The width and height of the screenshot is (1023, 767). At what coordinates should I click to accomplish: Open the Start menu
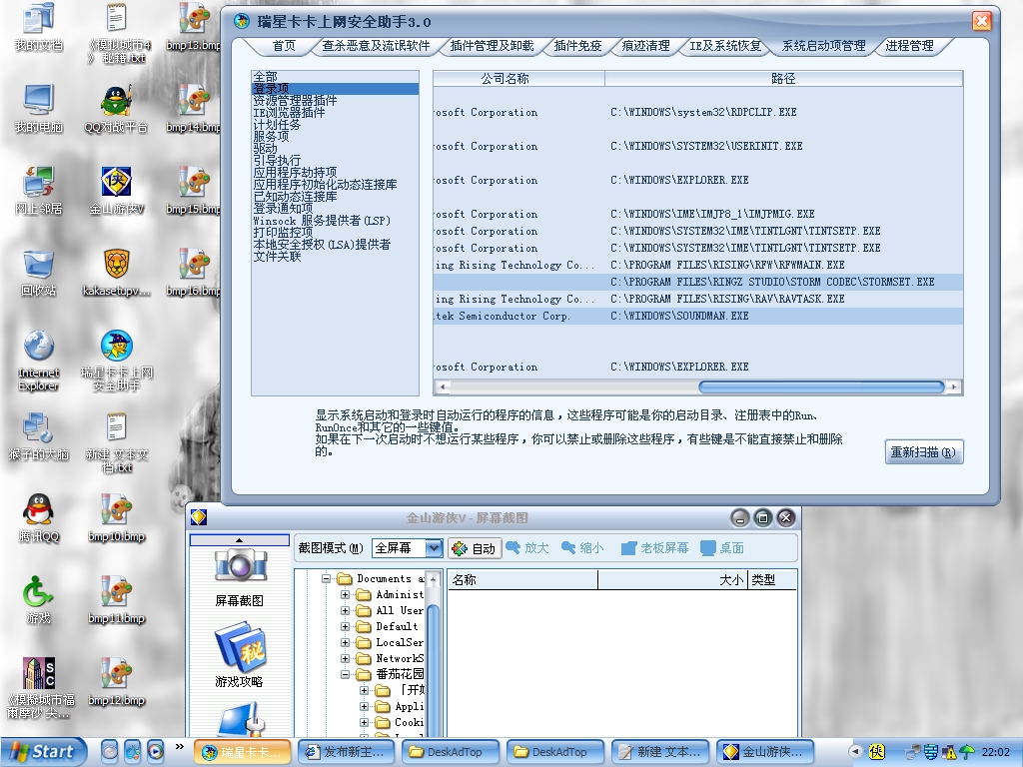[44, 751]
